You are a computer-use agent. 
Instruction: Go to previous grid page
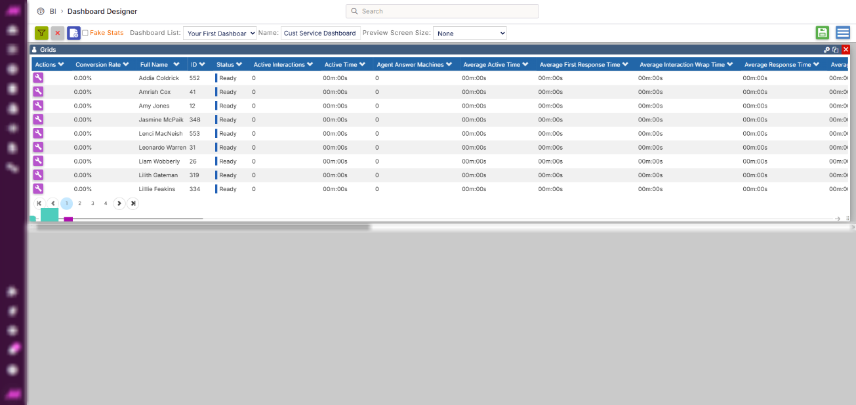tap(53, 203)
